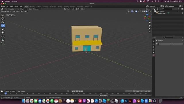Open the File menu
This screenshot has height=104, width=184.
pyautogui.click(x=4, y=6)
